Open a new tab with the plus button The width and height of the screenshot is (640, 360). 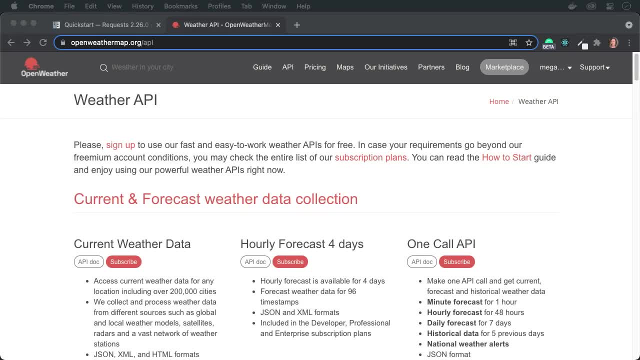297,24
